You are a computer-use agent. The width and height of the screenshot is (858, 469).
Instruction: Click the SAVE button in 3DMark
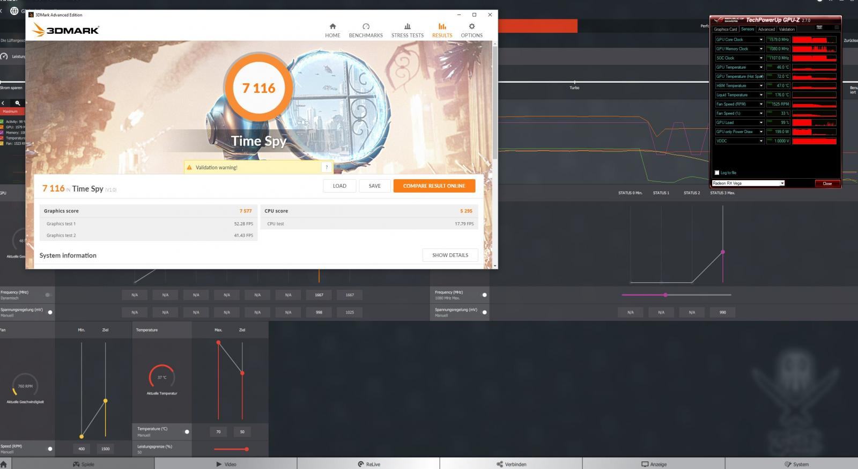[x=375, y=186]
